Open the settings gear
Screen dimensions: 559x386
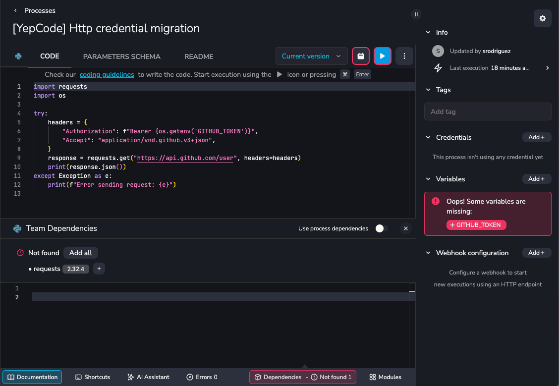tap(543, 18)
